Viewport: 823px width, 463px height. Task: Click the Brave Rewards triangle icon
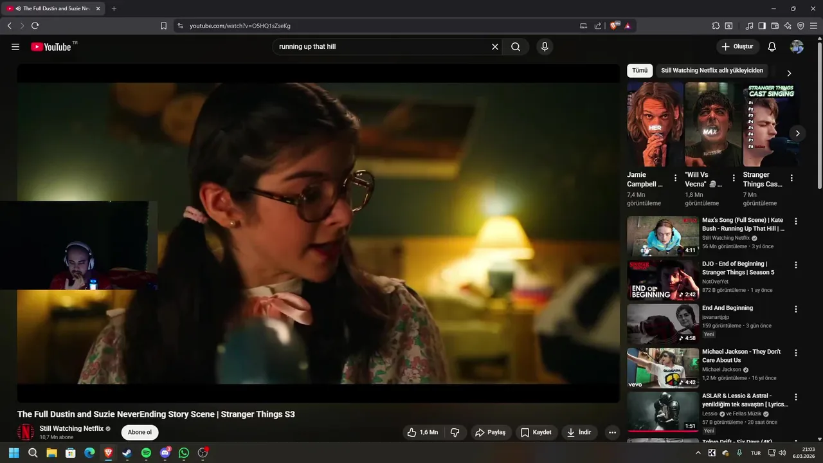tap(628, 26)
